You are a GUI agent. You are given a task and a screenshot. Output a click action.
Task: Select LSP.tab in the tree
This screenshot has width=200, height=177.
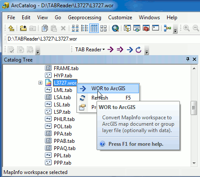pos(62,112)
